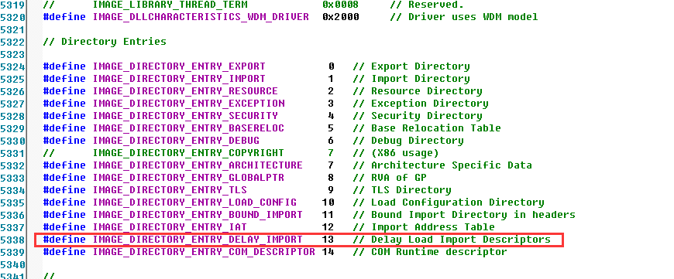This screenshot has width=674, height=279.
Task: Click the '// Load Configuration Directory' comment
Action: pyautogui.click(x=449, y=202)
